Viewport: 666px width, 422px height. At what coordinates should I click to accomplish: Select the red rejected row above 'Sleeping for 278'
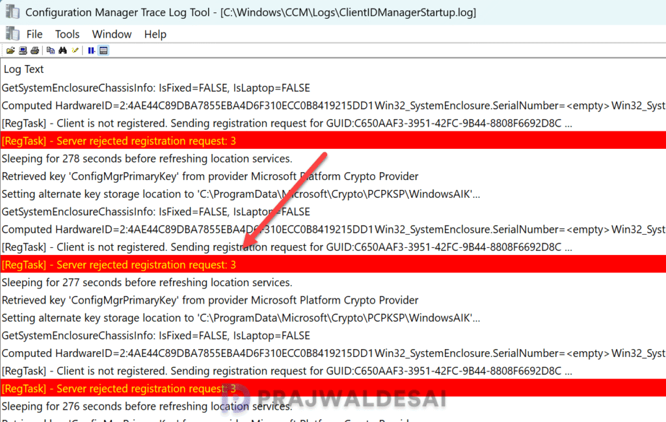point(333,141)
